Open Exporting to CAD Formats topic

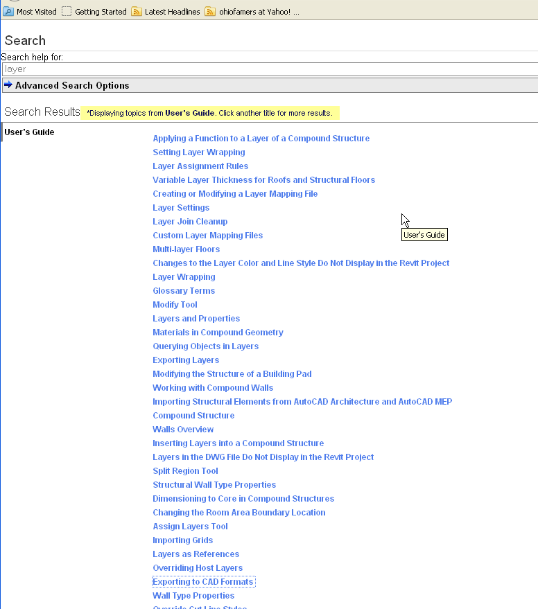tap(203, 582)
